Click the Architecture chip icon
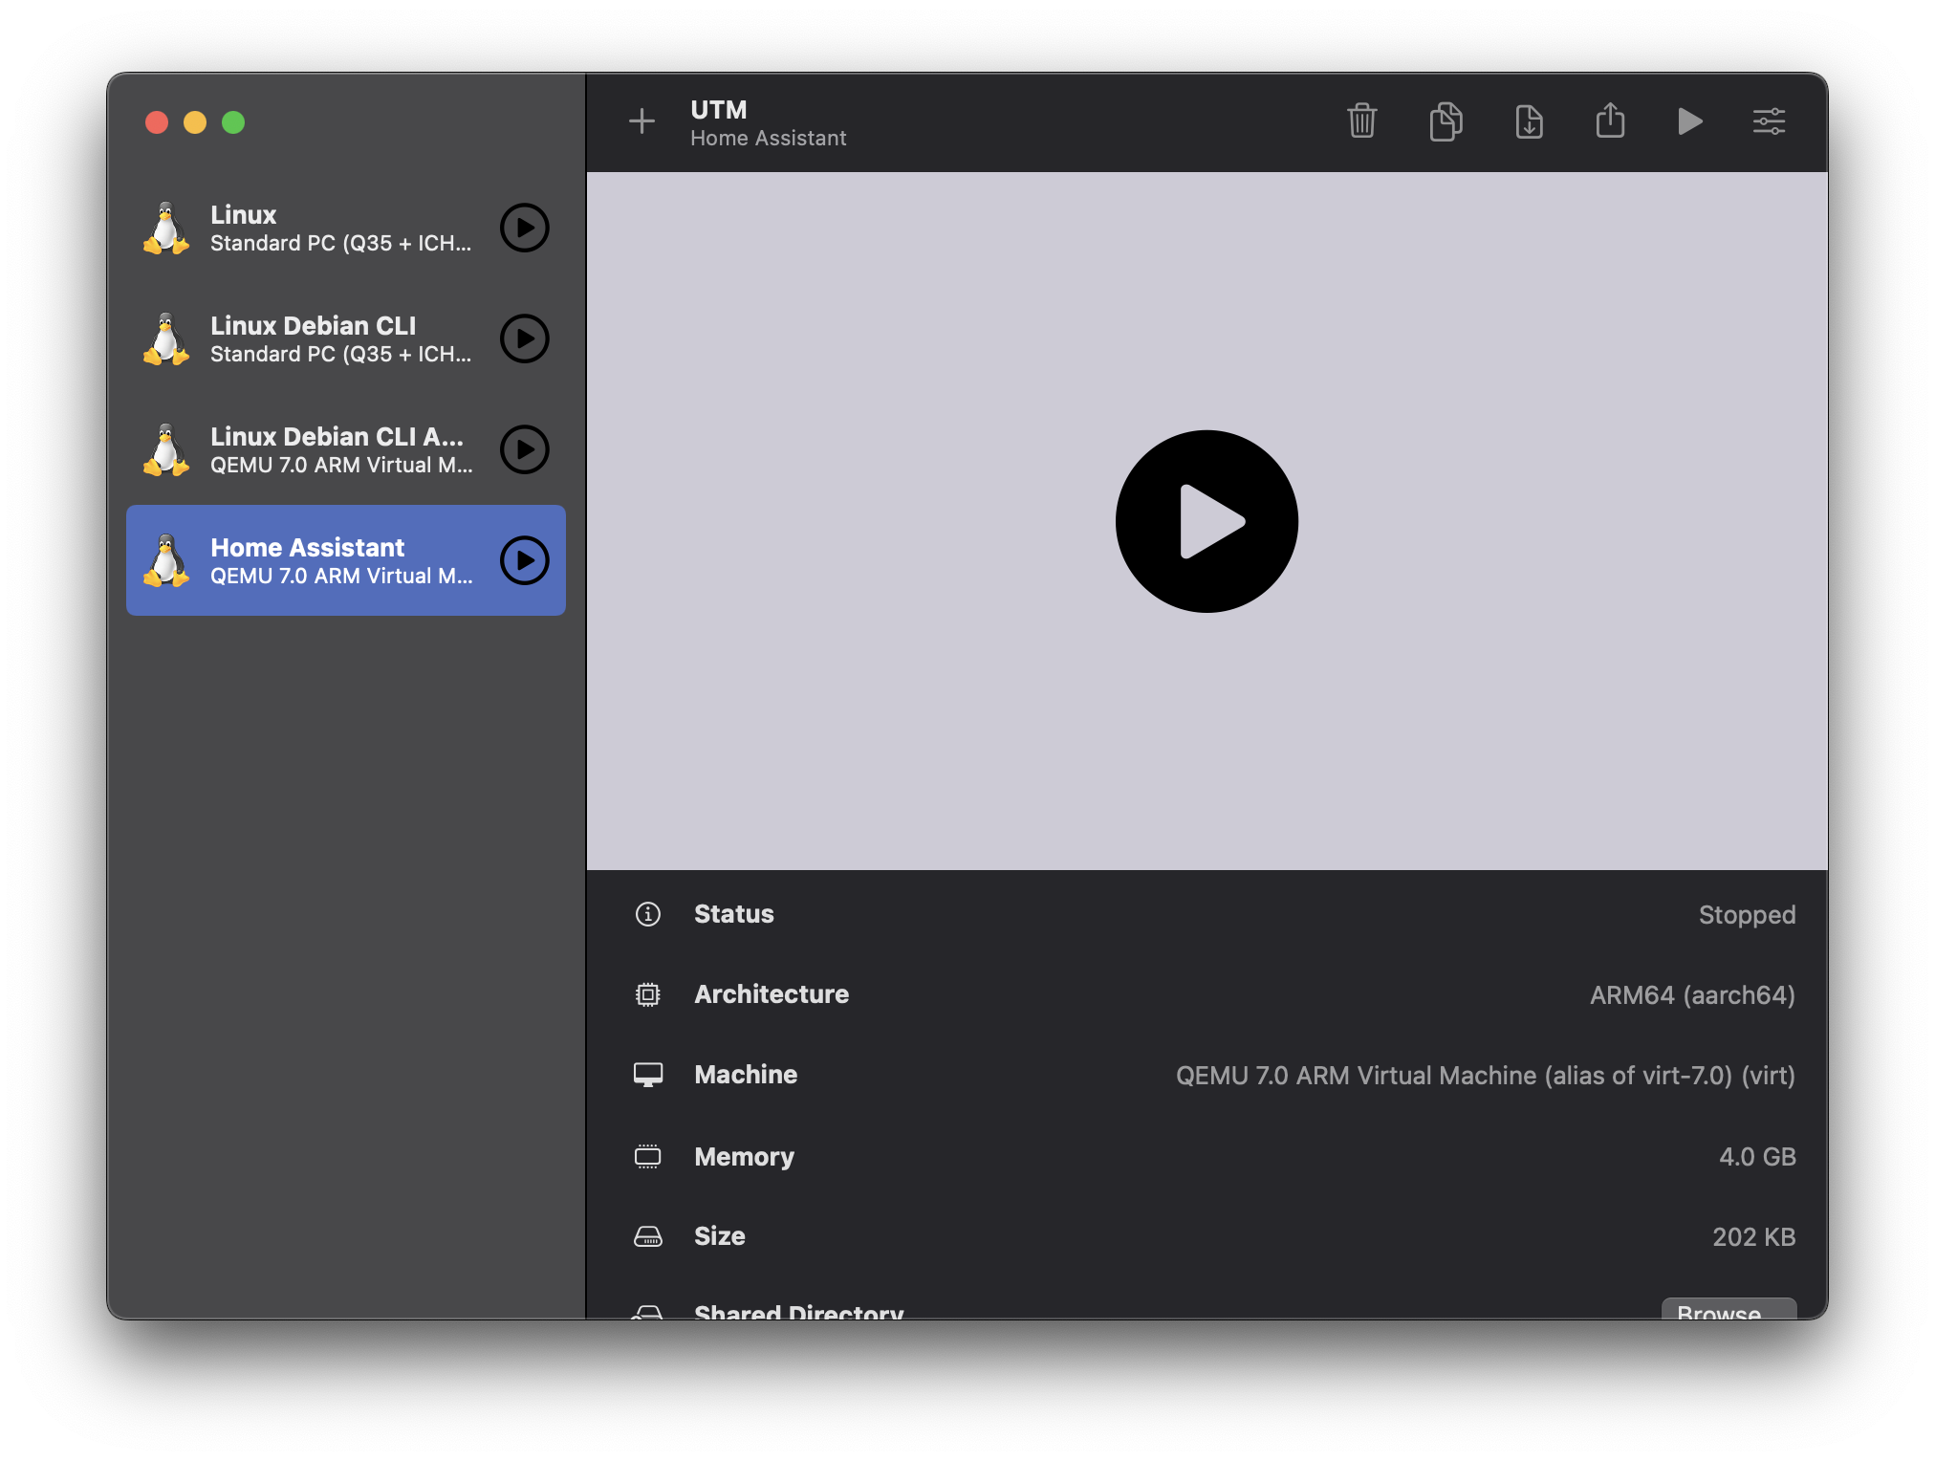1935x1461 pixels. (648, 994)
